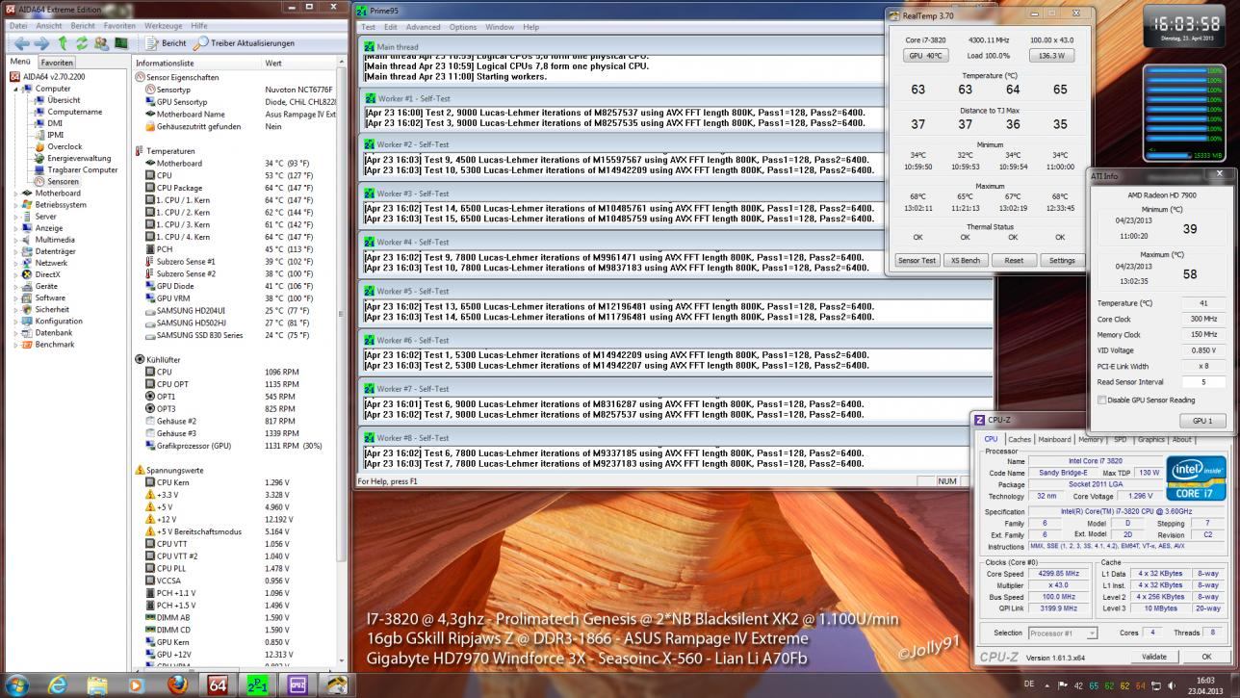The width and height of the screenshot is (1240, 698).
Task: Click the XS Bench button in RealTemp
Action: tap(965, 260)
